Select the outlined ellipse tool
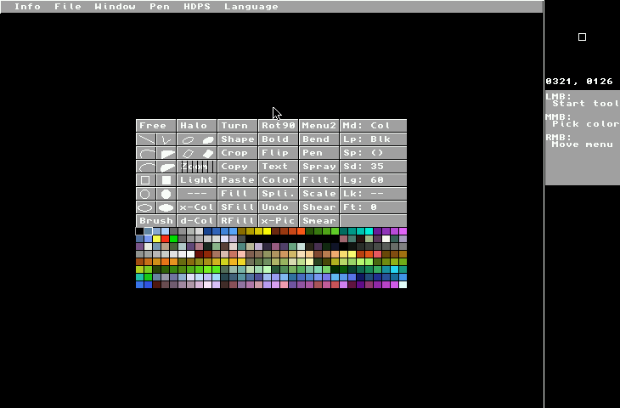The height and width of the screenshot is (408, 620). (x=145, y=207)
